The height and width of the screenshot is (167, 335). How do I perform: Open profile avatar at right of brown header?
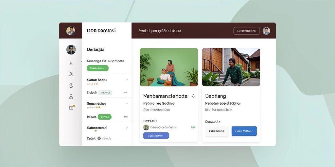pos(266,31)
